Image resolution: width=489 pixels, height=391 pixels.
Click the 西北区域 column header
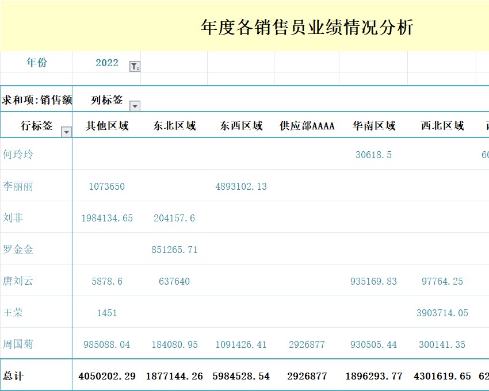click(443, 126)
